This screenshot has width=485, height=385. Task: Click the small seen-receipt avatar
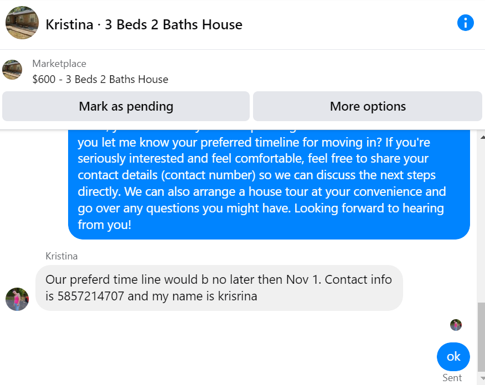[456, 325]
